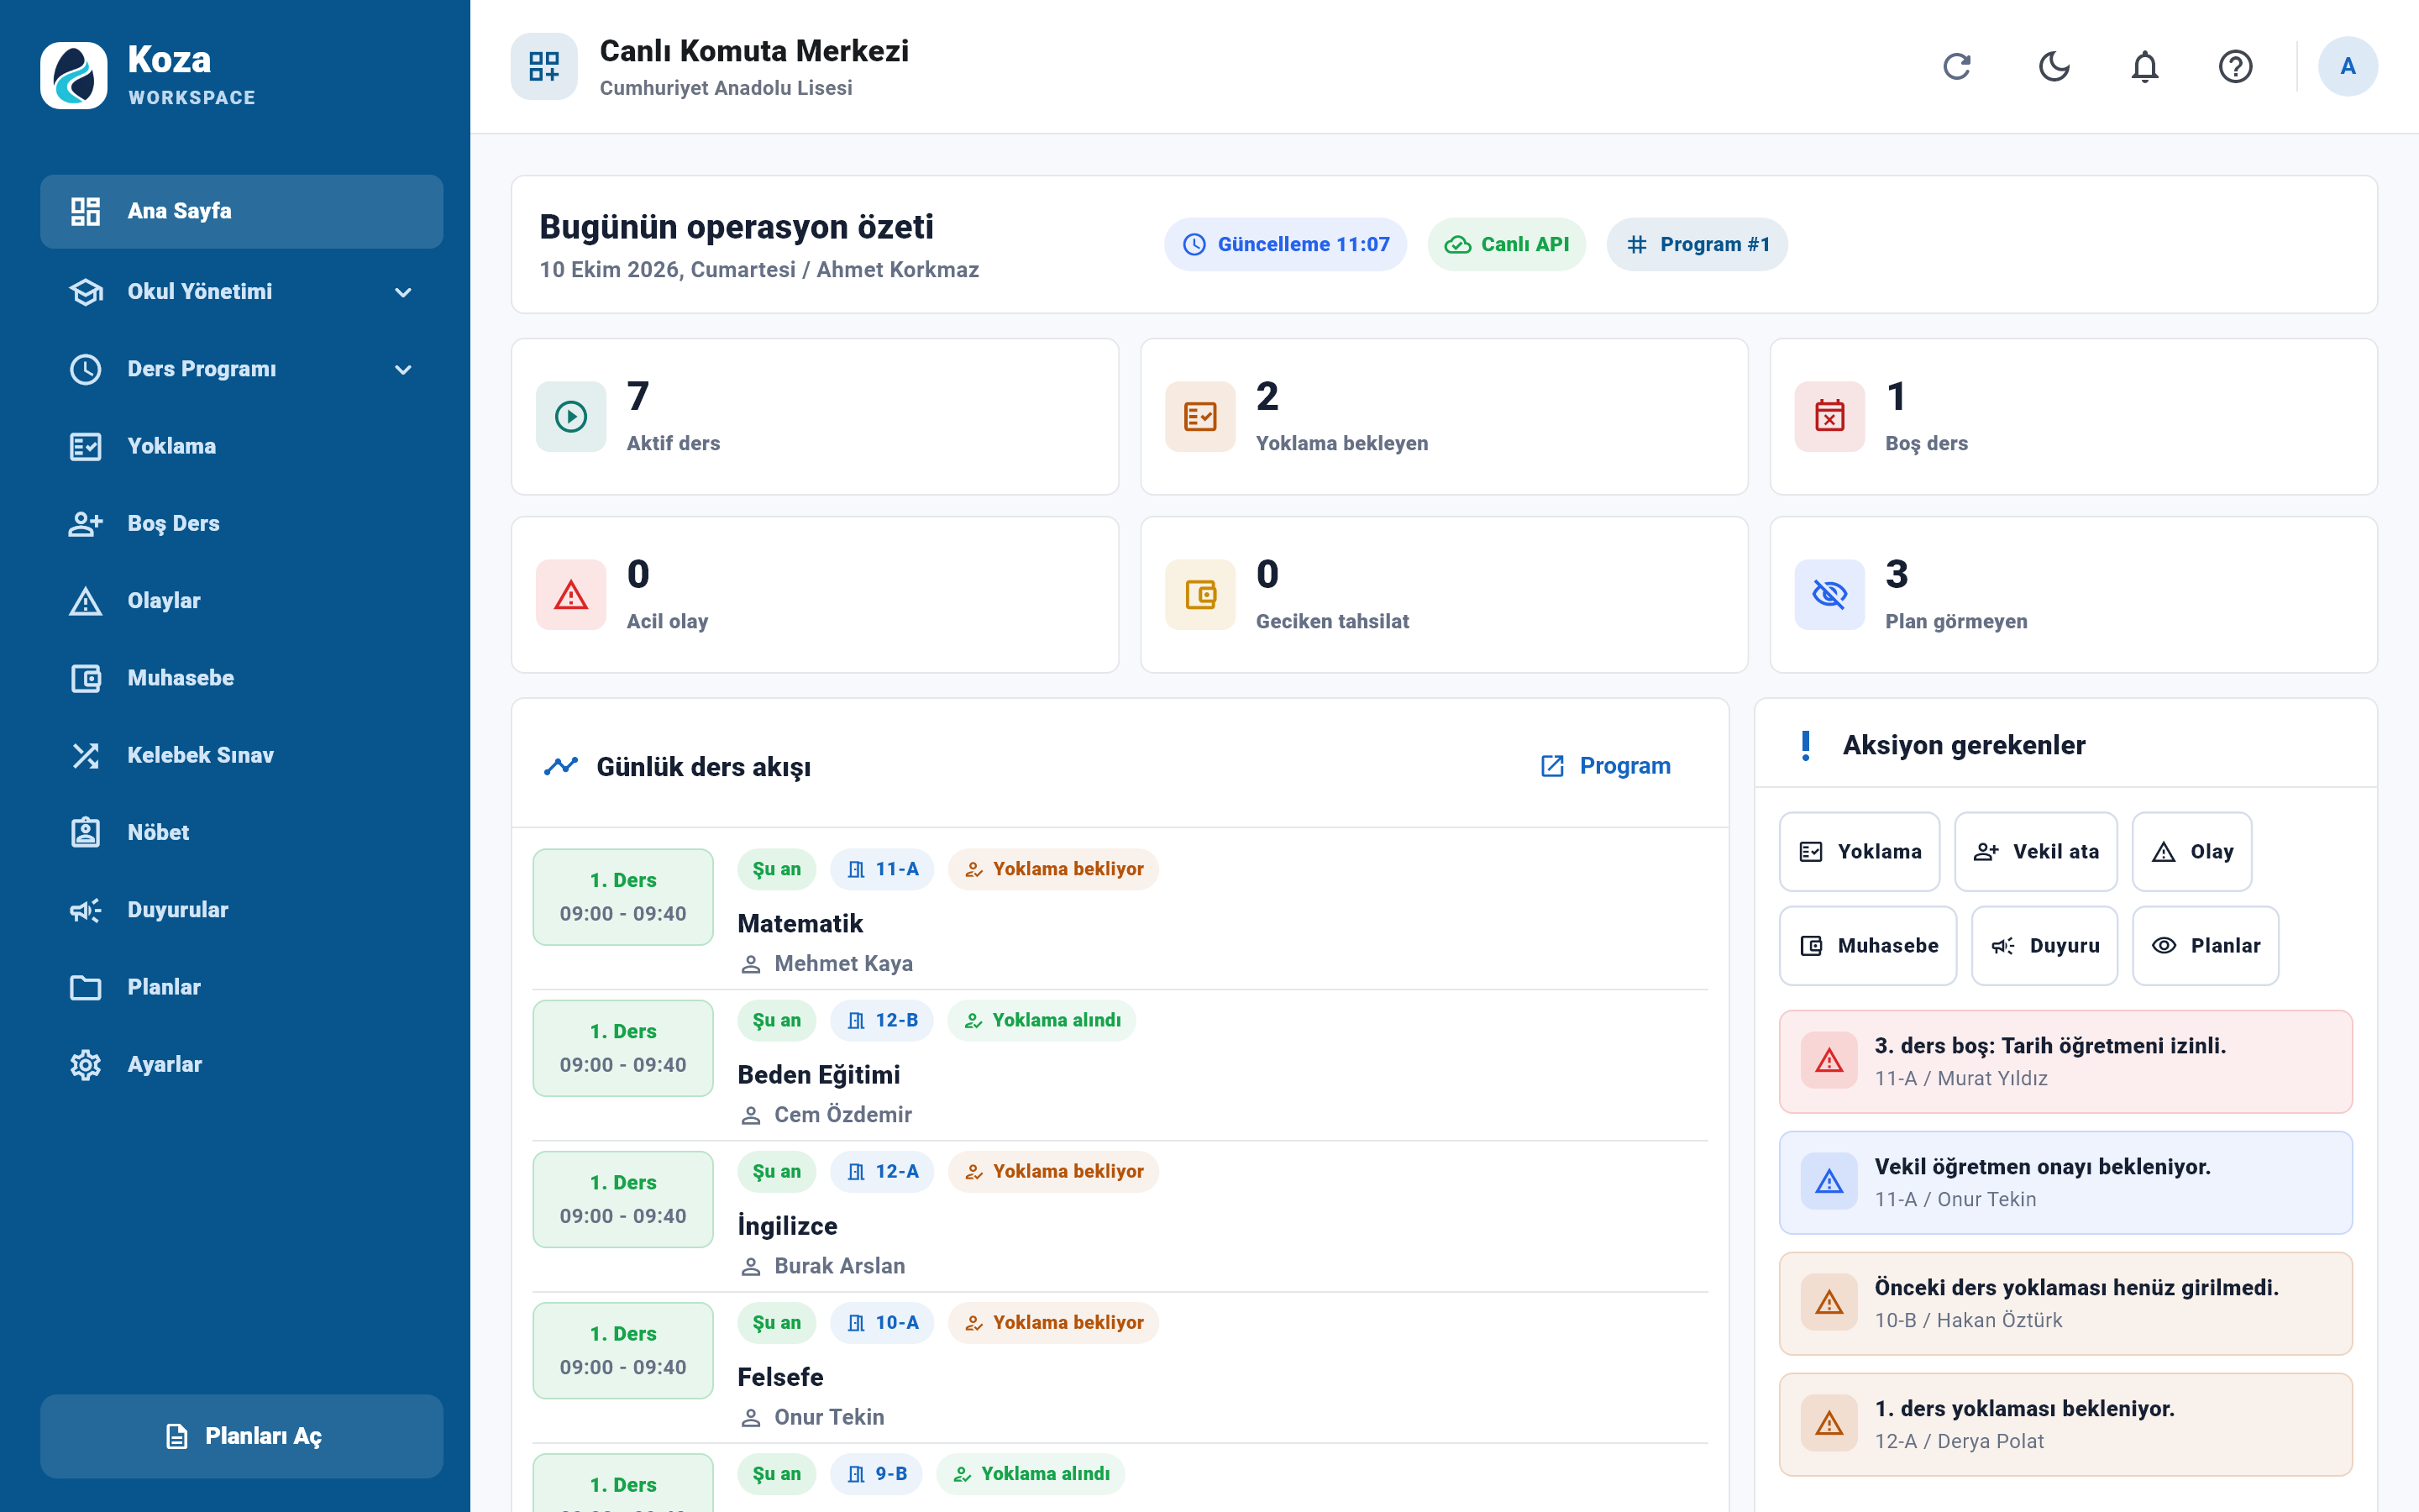Open the user avatar 'A' menu
Screen dimensions: 2419x1512
2347,67
